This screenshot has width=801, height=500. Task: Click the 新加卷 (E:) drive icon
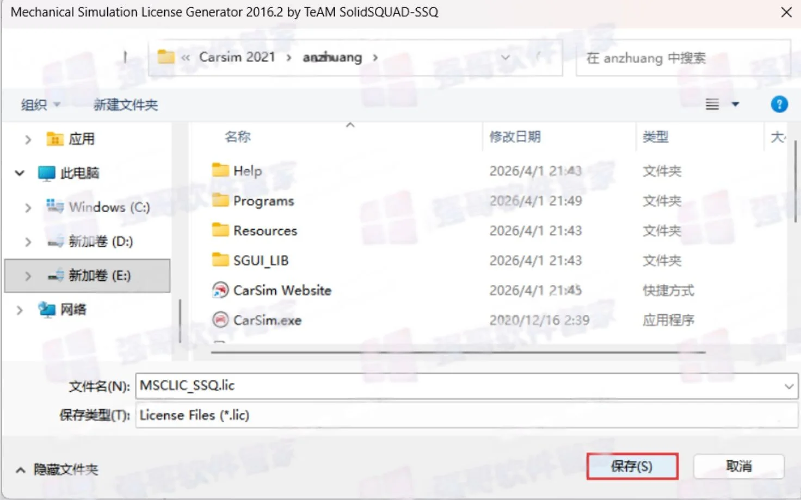[x=55, y=276]
